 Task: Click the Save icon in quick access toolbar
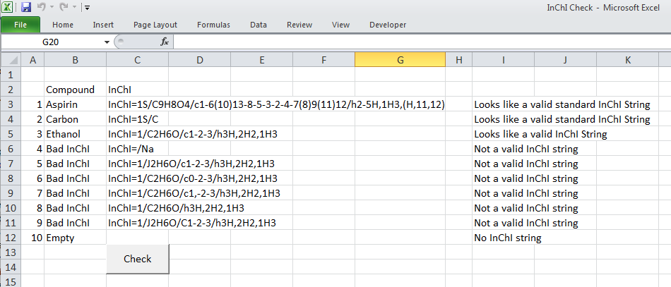26,8
